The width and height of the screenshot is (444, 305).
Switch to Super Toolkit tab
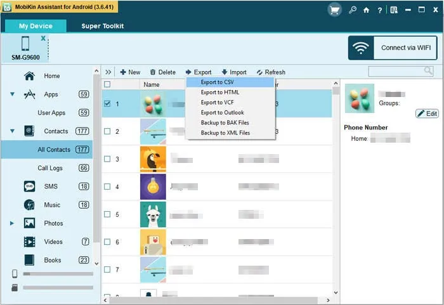103,26
